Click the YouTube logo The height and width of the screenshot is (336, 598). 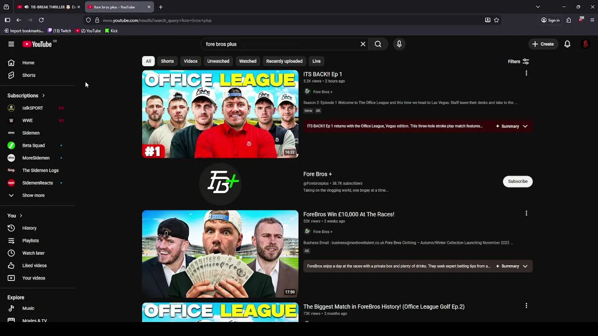tap(37, 44)
